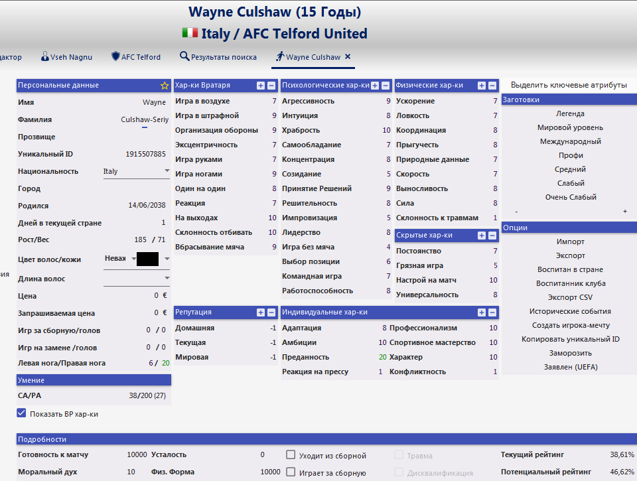Apply the Международный preset
The width and height of the screenshot is (637, 481).
tap(571, 141)
